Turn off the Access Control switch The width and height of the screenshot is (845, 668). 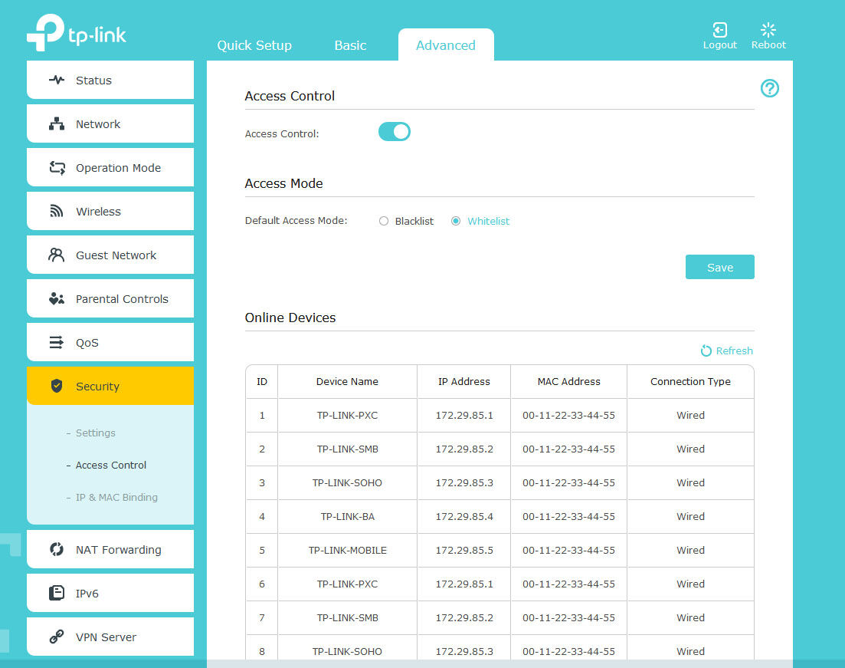[395, 132]
